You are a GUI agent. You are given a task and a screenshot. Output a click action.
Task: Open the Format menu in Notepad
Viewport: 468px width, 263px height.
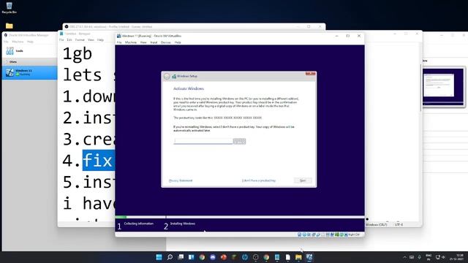tap(80, 39)
